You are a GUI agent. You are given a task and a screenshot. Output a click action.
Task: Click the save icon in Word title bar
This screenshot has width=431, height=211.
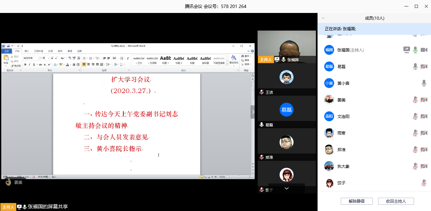(8, 46)
